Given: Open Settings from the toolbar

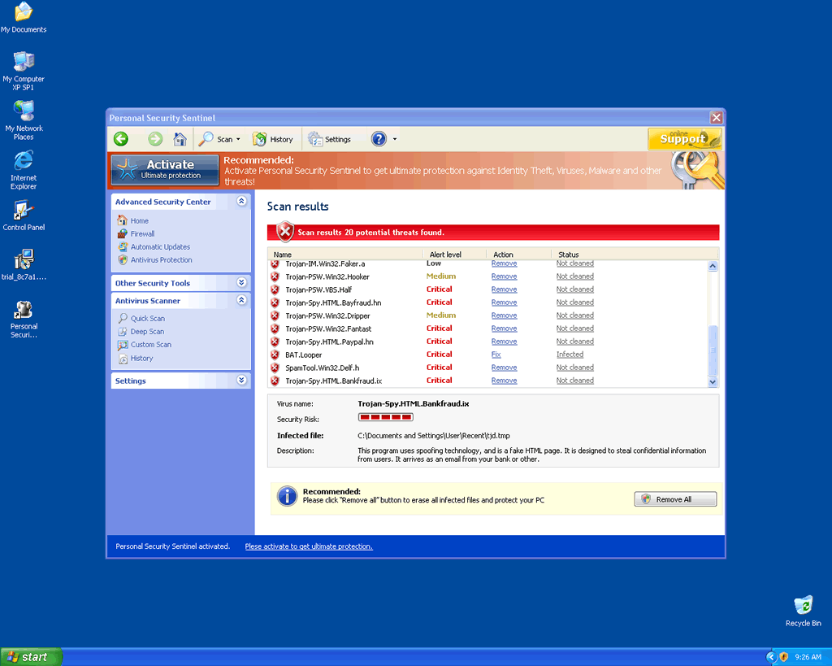Looking at the screenshot, I should (x=330, y=139).
